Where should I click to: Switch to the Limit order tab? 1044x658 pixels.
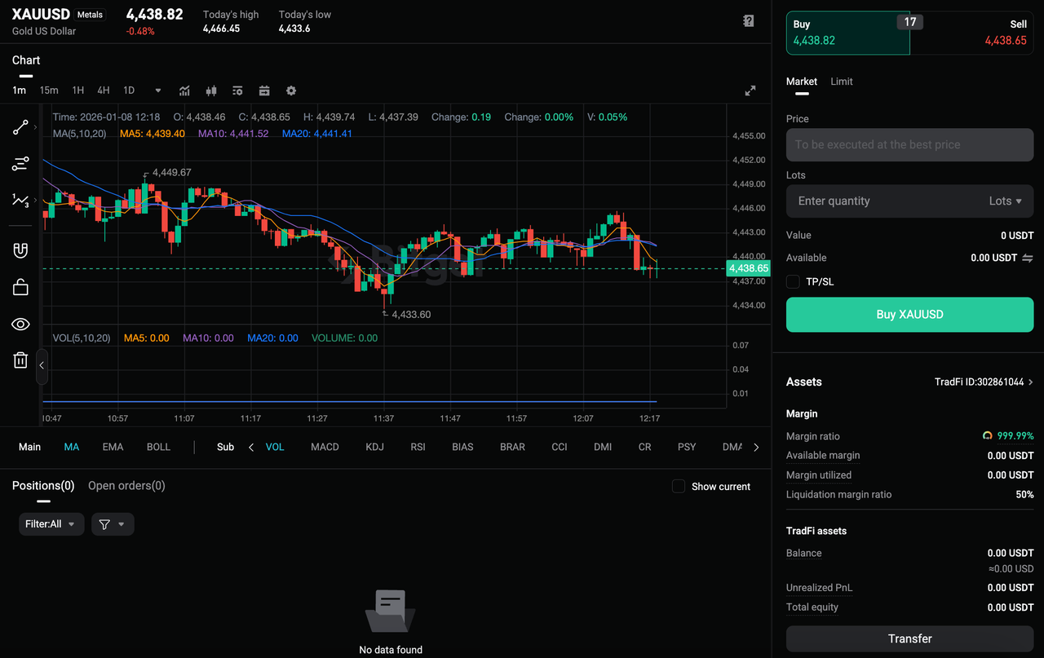point(841,82)
